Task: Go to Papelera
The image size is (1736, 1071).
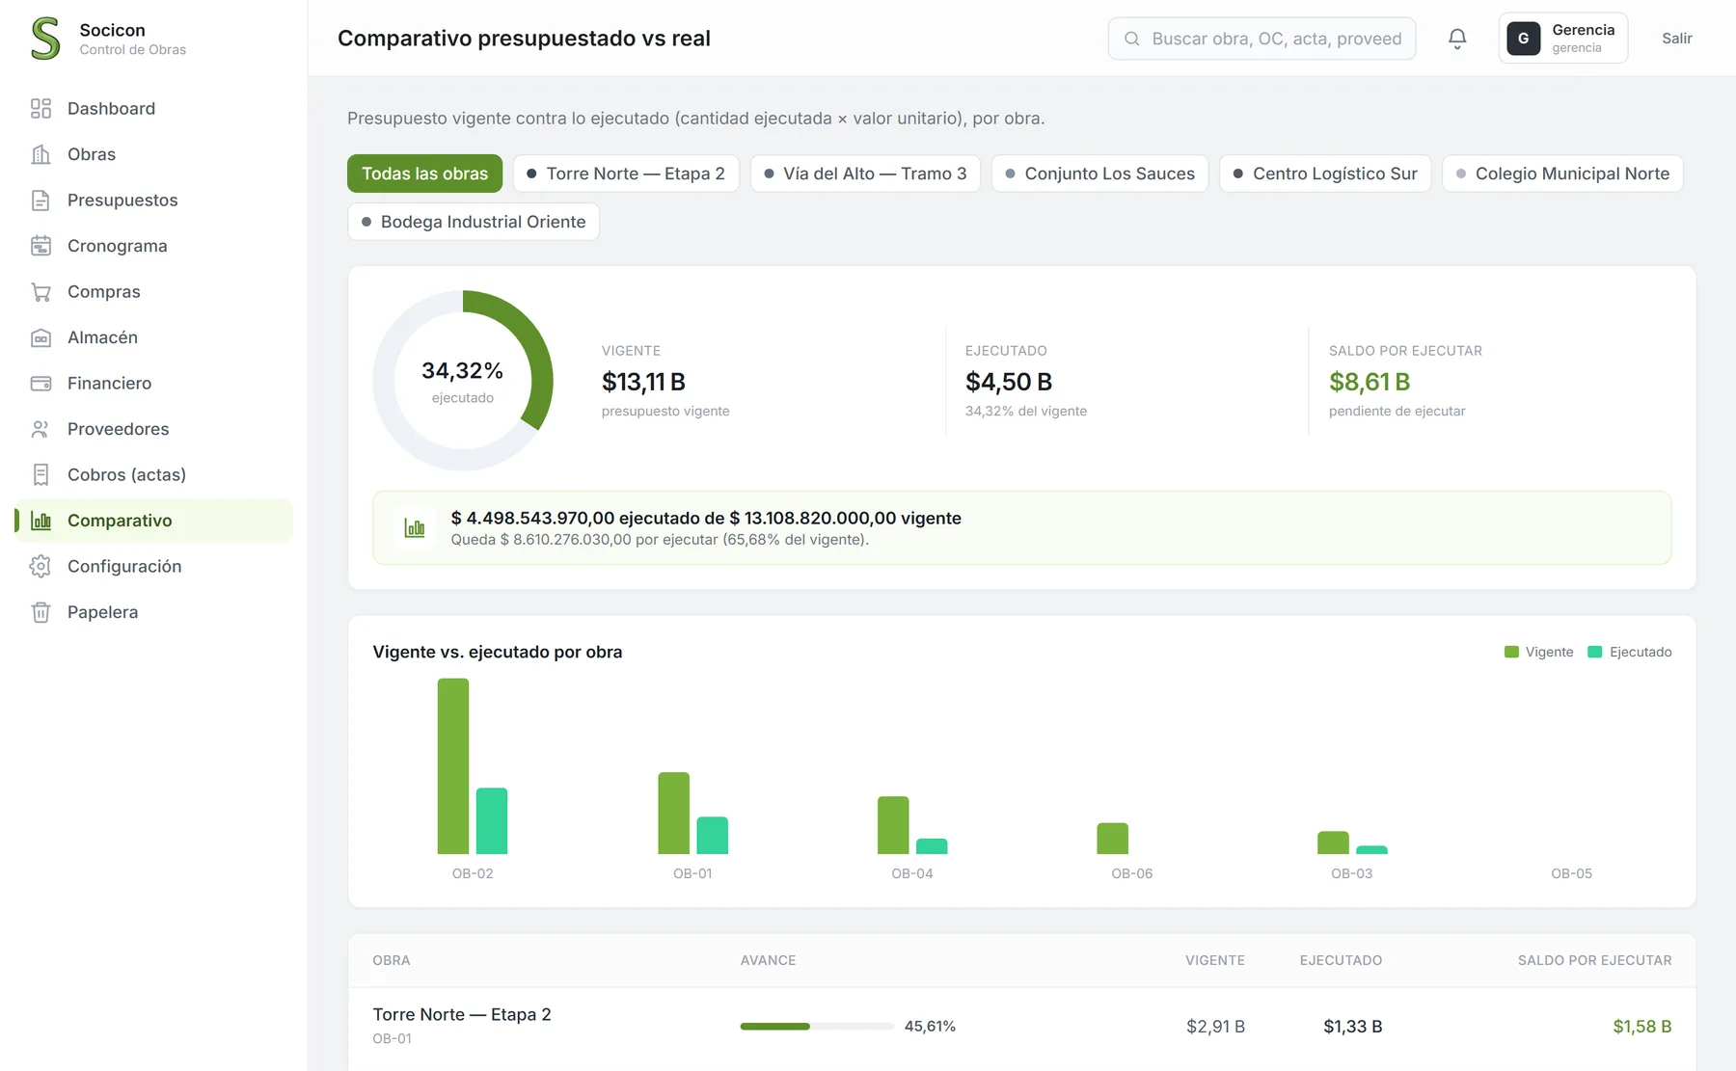Action: [153, 612]
